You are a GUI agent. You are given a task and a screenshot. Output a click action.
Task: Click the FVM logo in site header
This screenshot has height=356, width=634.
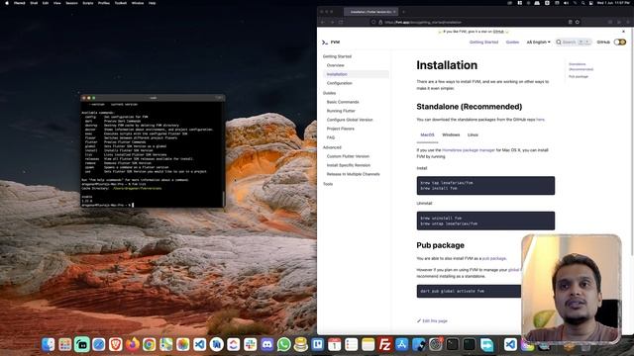pyautogui.click(x=331, y=42)
